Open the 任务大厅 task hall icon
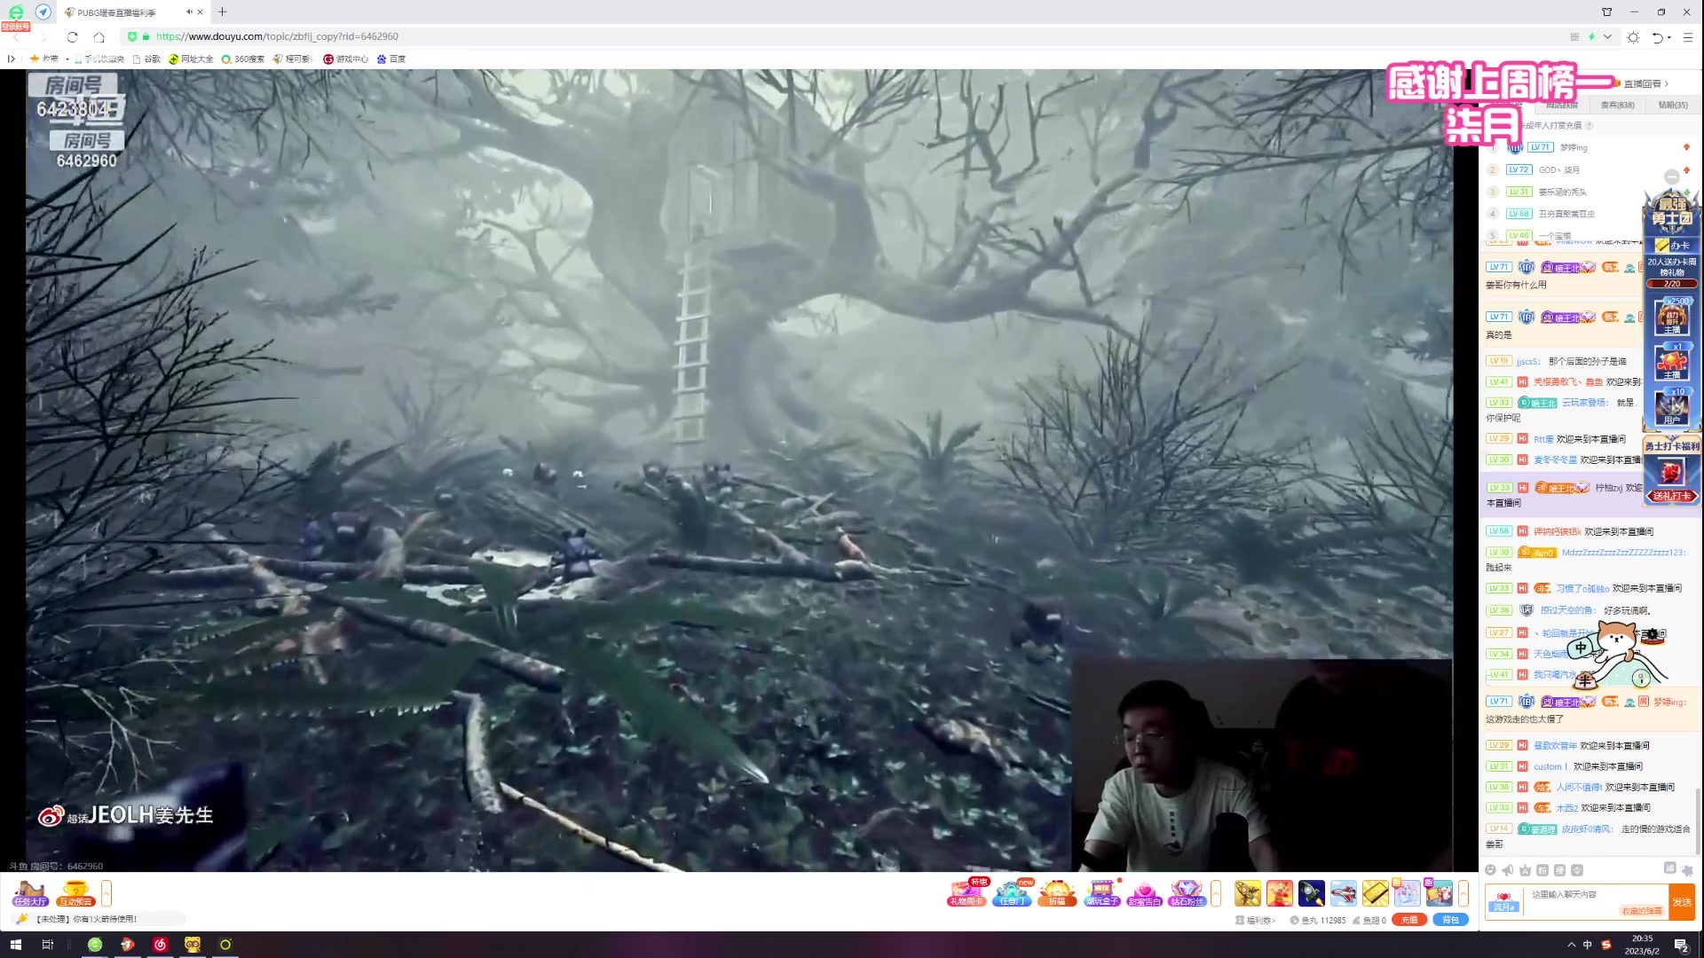1704x958 pixels. [x=30, y=892]
